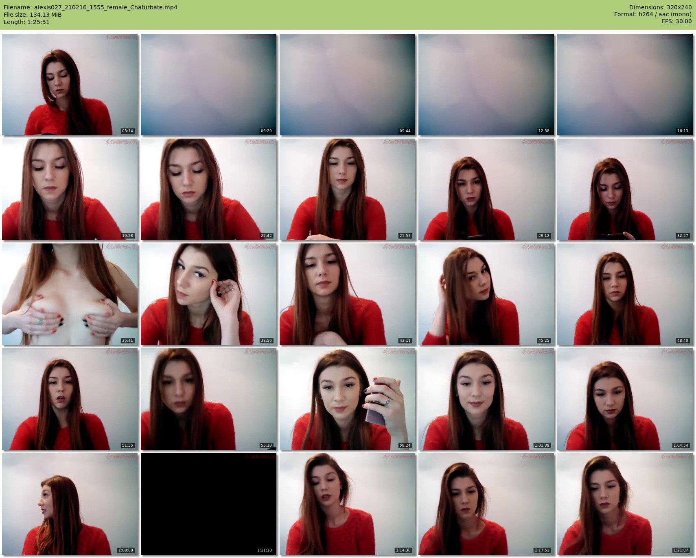Select the thumbnail at 16:13
This screenshot has width=696, height=558.
tap(625, 85)
